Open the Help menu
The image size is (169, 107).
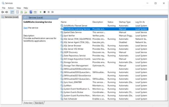pyautogui.click(x=26, y=8)
